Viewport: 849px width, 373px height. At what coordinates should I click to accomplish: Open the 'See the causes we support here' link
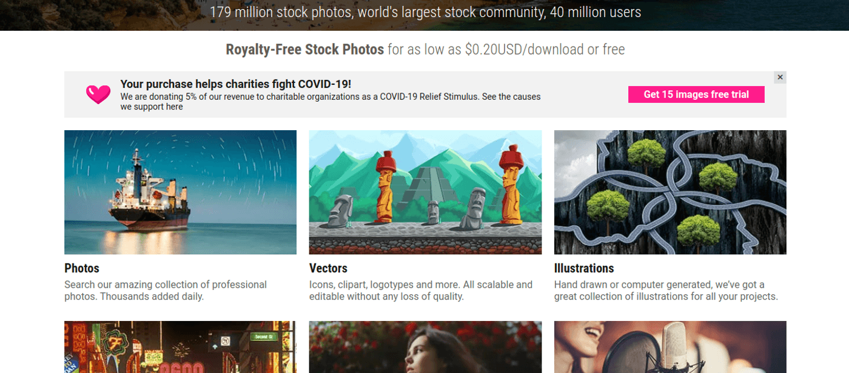click(x=511, y=97)
